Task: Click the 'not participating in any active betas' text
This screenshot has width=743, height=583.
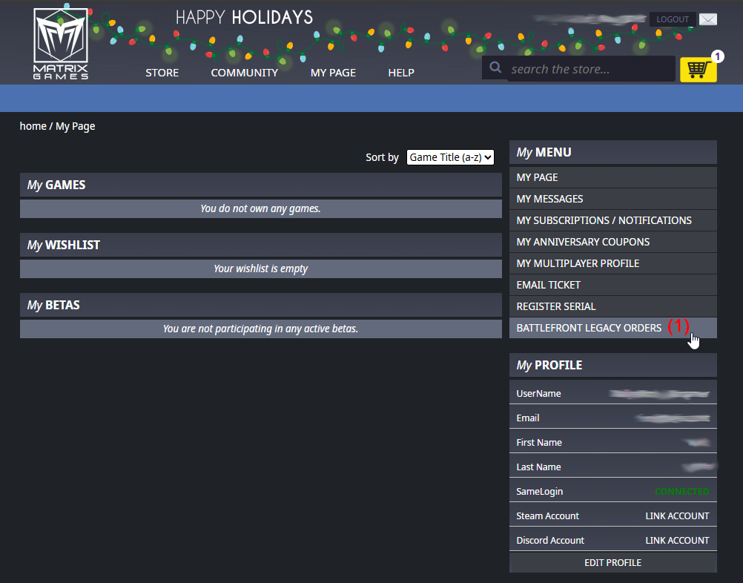Action: pyautogui.click(x=260, y=329)
